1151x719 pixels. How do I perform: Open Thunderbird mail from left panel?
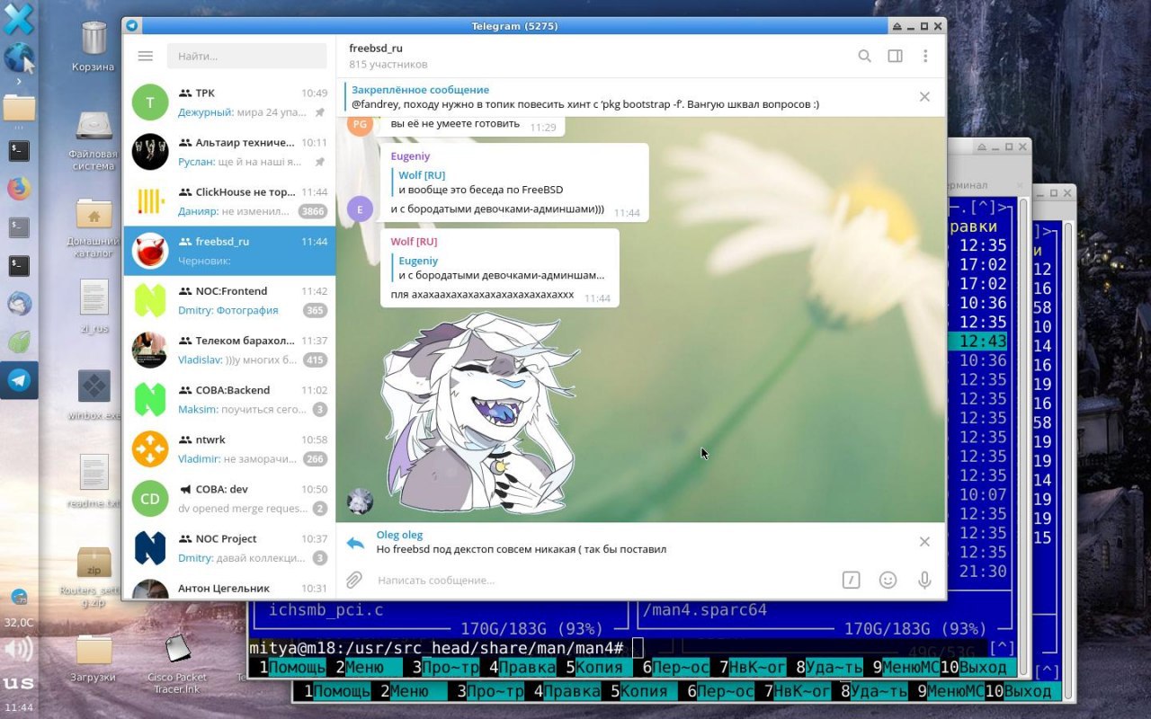click(19, 304)
